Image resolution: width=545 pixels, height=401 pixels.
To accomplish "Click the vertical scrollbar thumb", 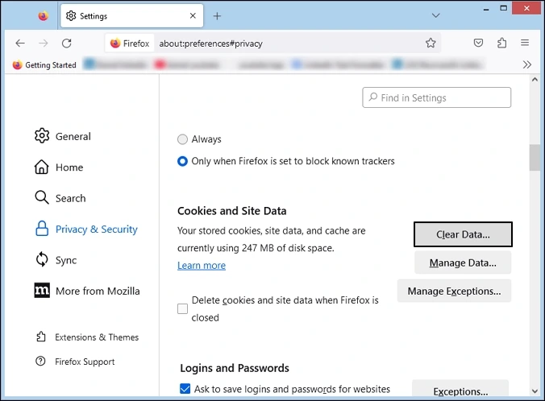I will point(535,158).
